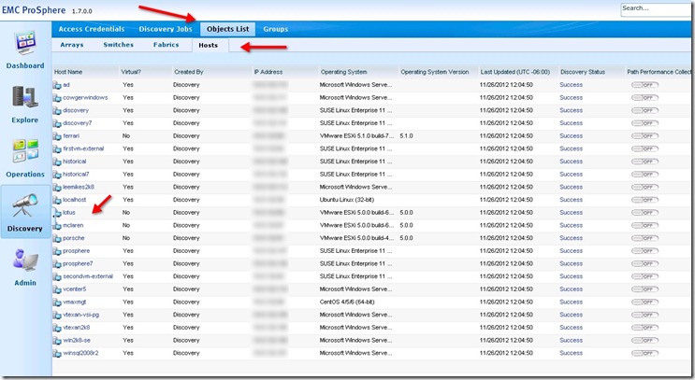695x380 pixels.
Task: Show the Arrays sub-tab
Action: pos(72,45)
